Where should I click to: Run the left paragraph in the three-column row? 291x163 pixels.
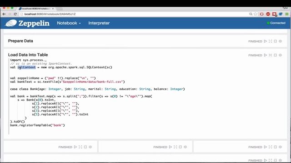(x=75, y=147)
